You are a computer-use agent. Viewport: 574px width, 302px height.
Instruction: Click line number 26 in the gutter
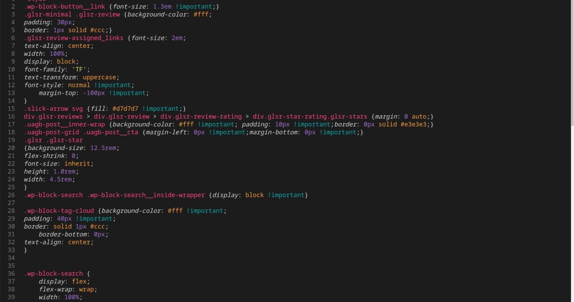tap(11, 195)
